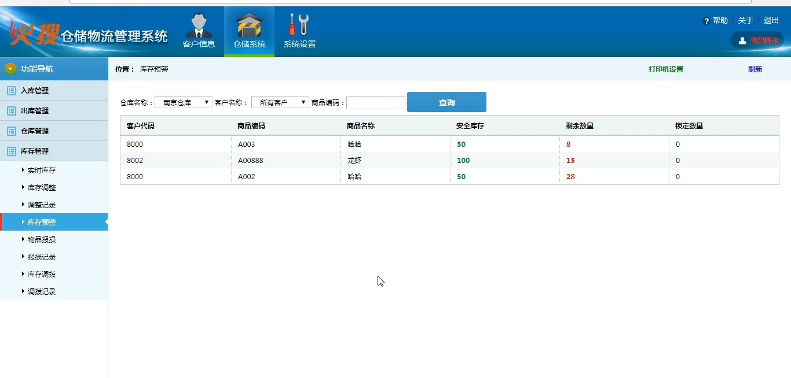Click the 功能导航 round arrow icon
Screen dimensions: 791x378
click(x=10, y=69)
